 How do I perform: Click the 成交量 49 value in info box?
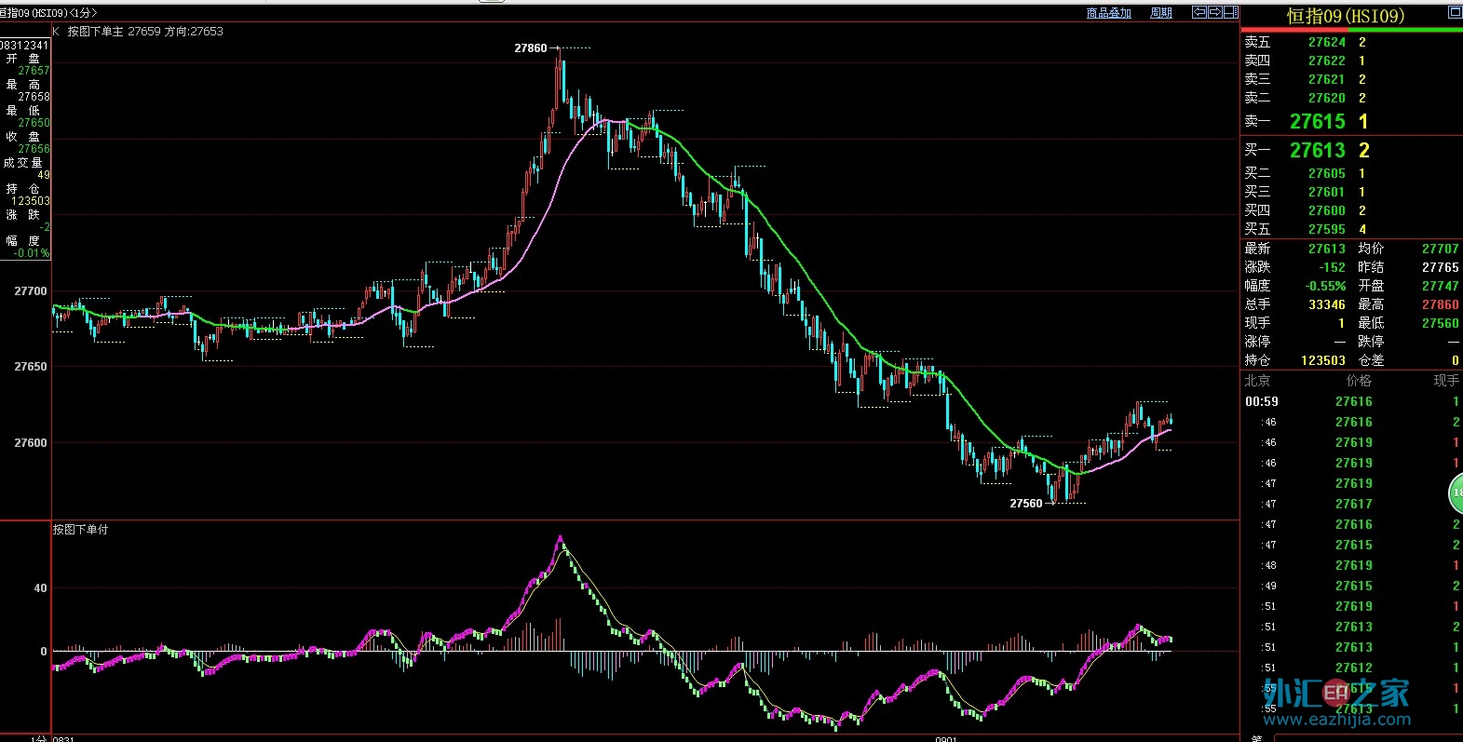44,175
